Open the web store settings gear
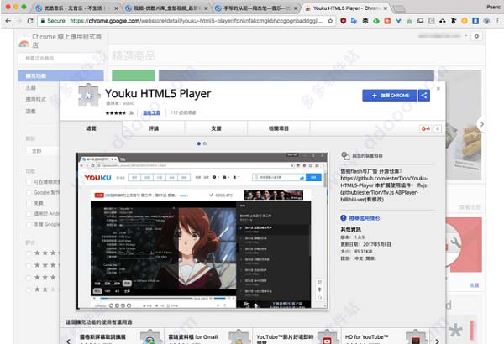 (476, 36)
